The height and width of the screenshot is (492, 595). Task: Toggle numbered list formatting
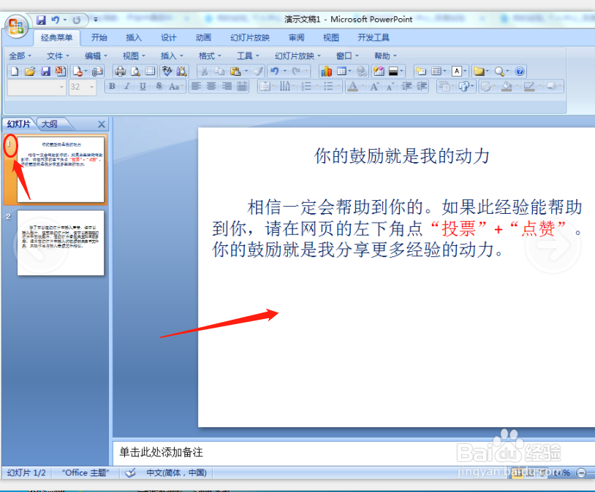[x=306, y=87]
